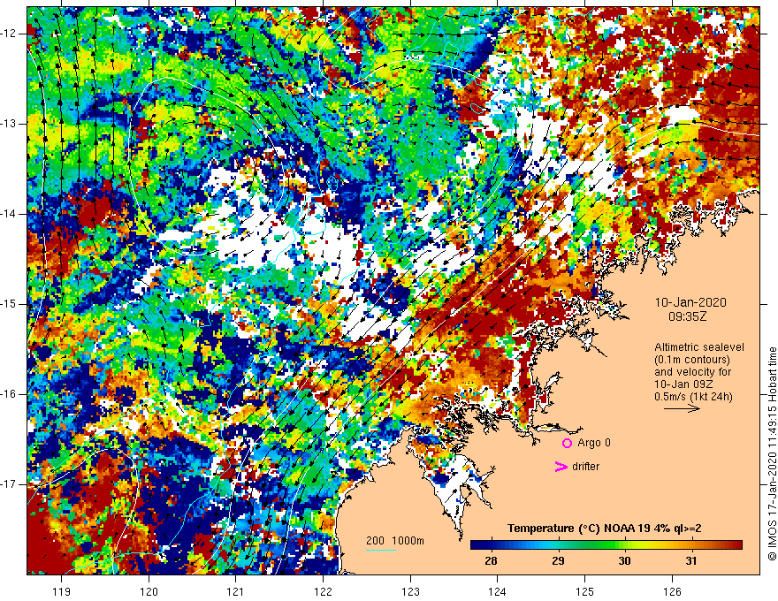Click the '-17' latitude axis label
The image size is (778, 601).
[x=10, y=484]
